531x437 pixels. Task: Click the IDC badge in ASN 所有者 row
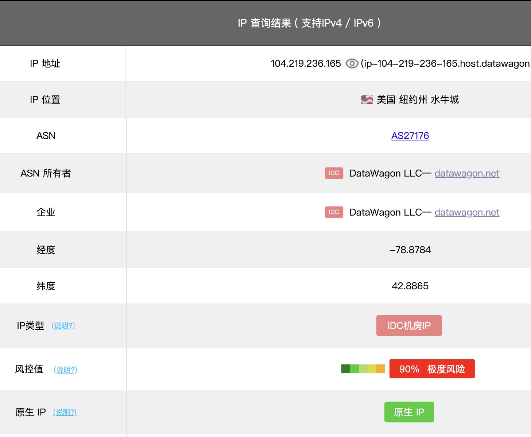[x=334, y=173]
